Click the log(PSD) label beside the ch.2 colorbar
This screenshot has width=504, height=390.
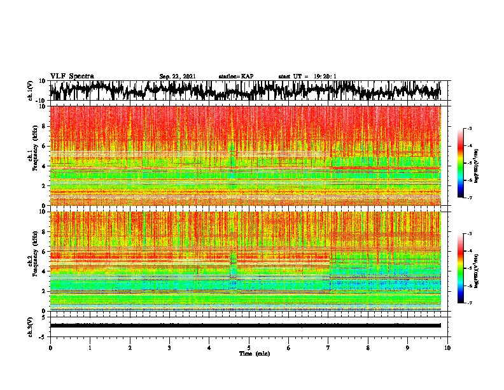tap(477, 271)
